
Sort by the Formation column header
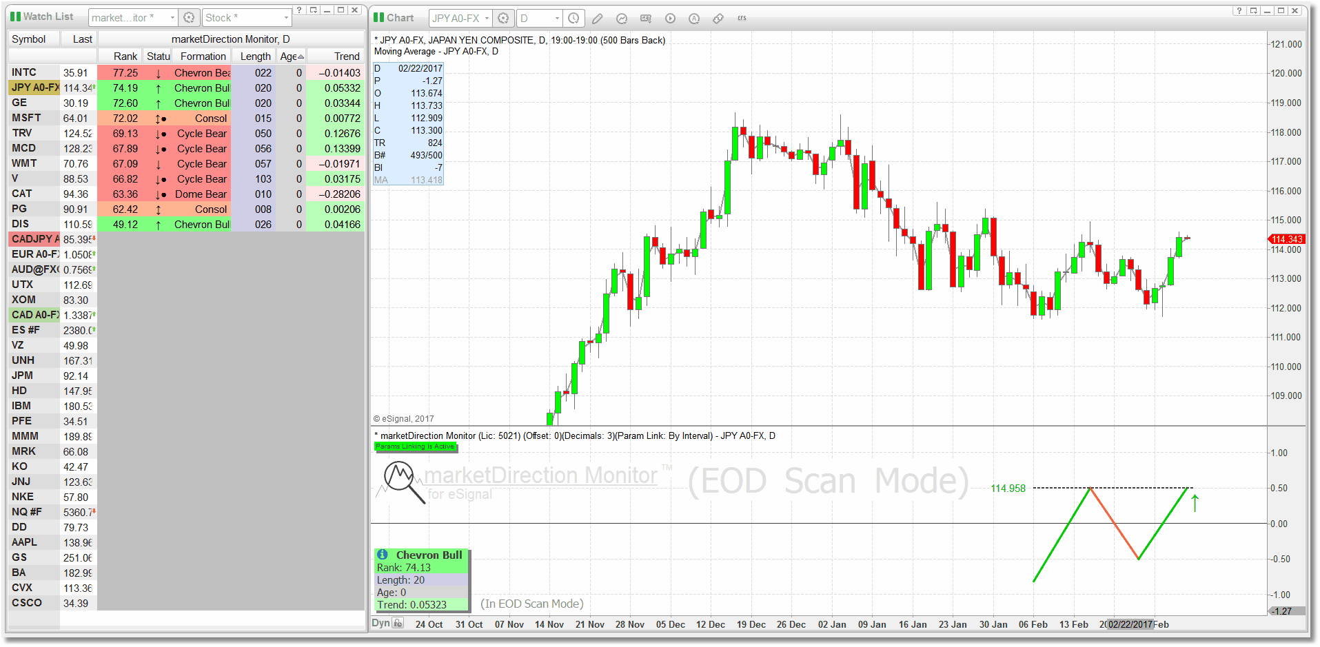pos(203,57)
